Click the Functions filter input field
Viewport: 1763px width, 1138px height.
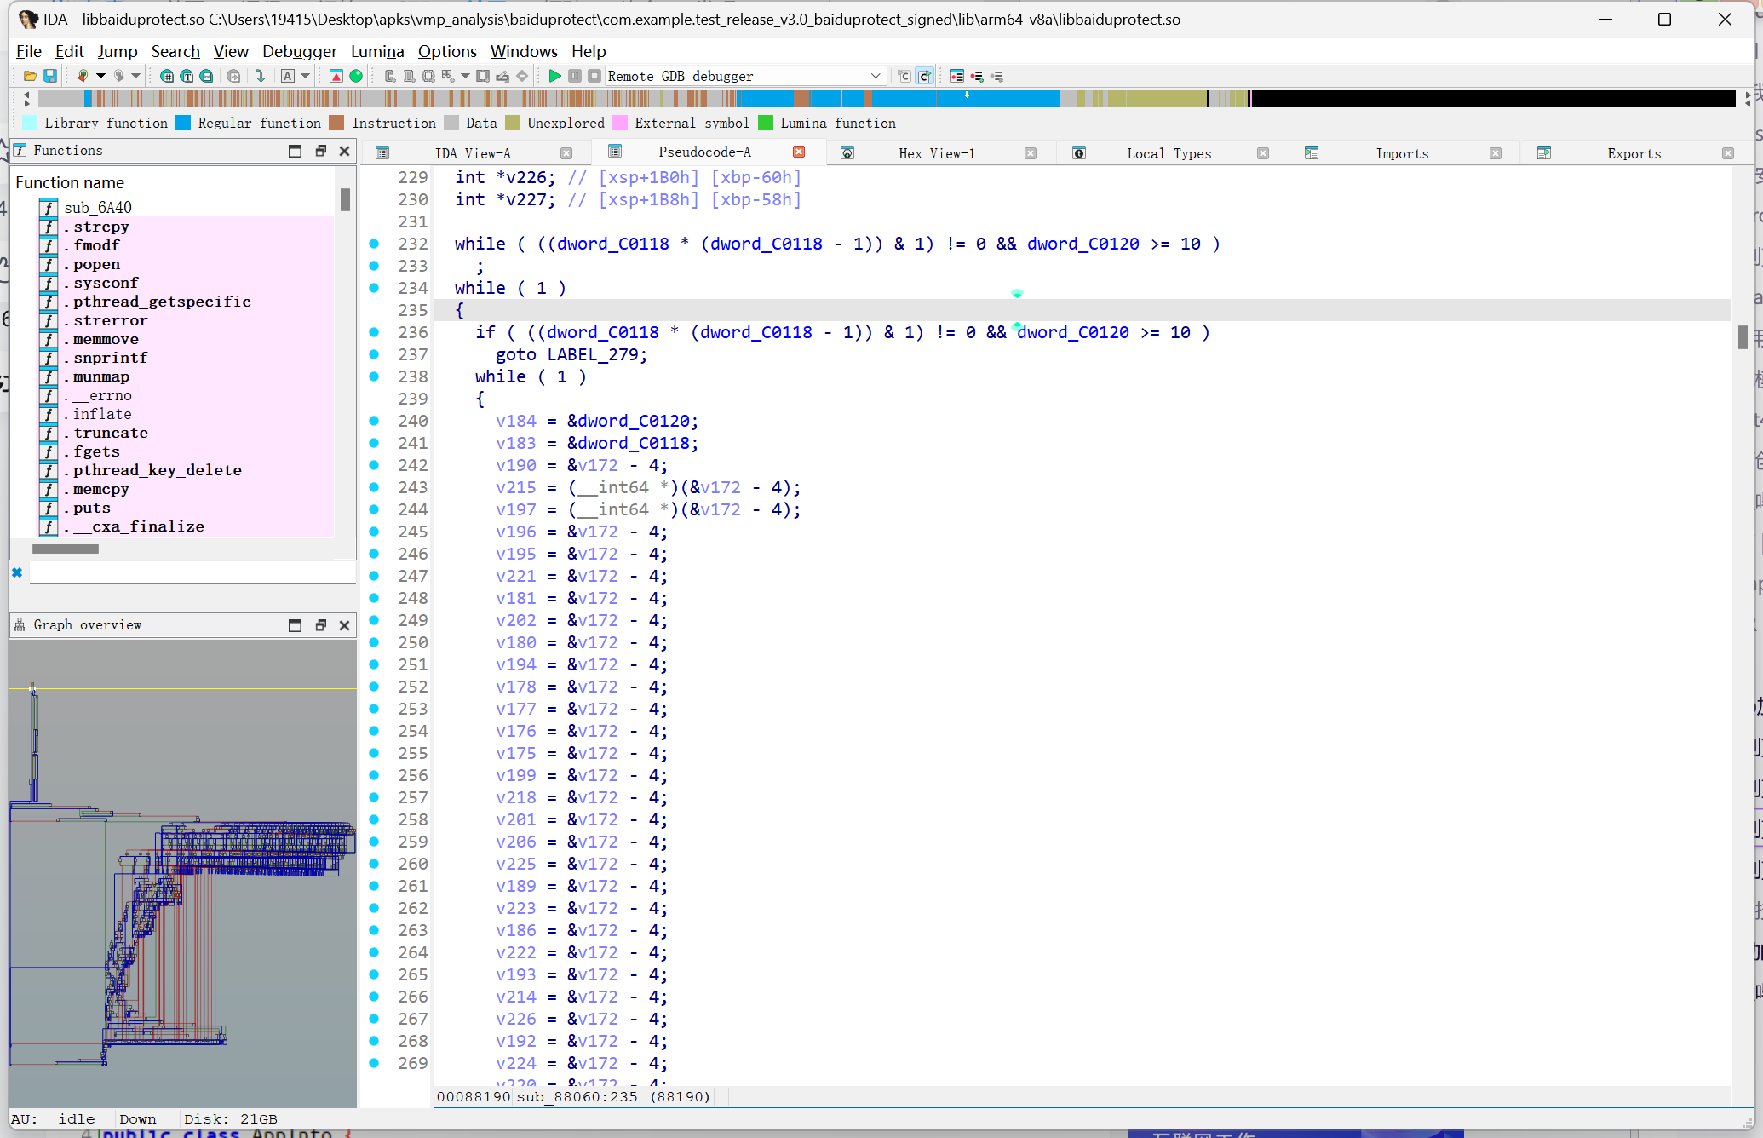tap(192, 573)
